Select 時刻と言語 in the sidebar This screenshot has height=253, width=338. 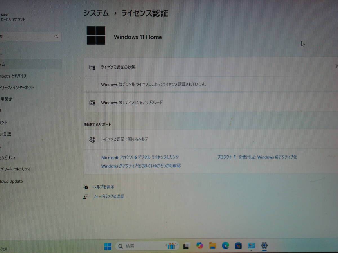click(30, 134)
